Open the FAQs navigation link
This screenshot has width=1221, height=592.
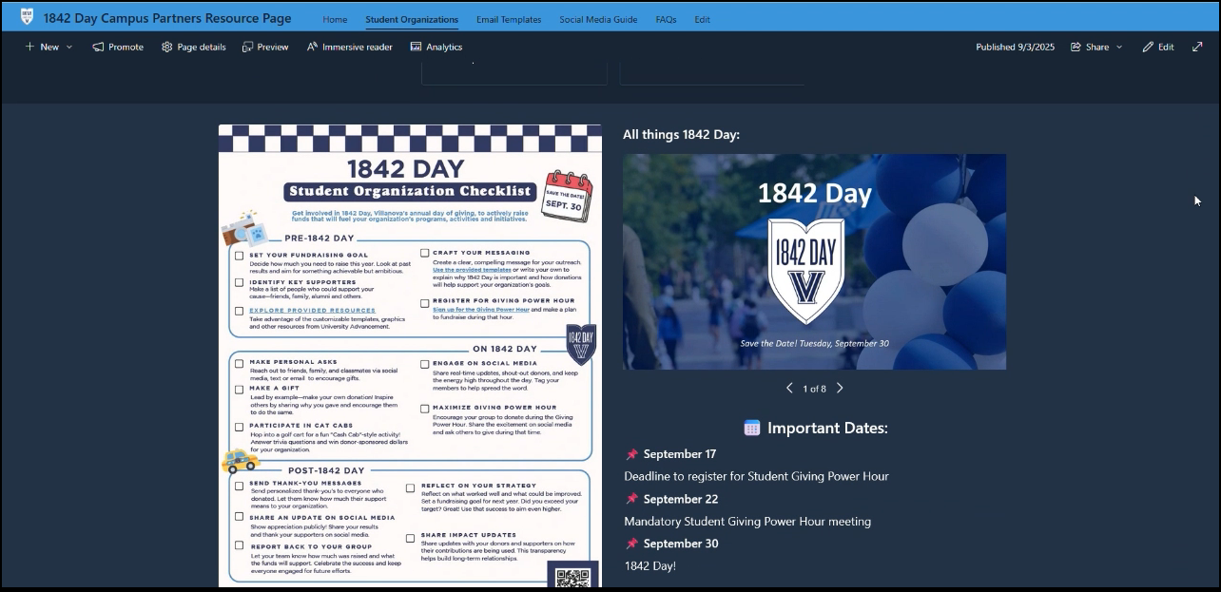(666, 19)
